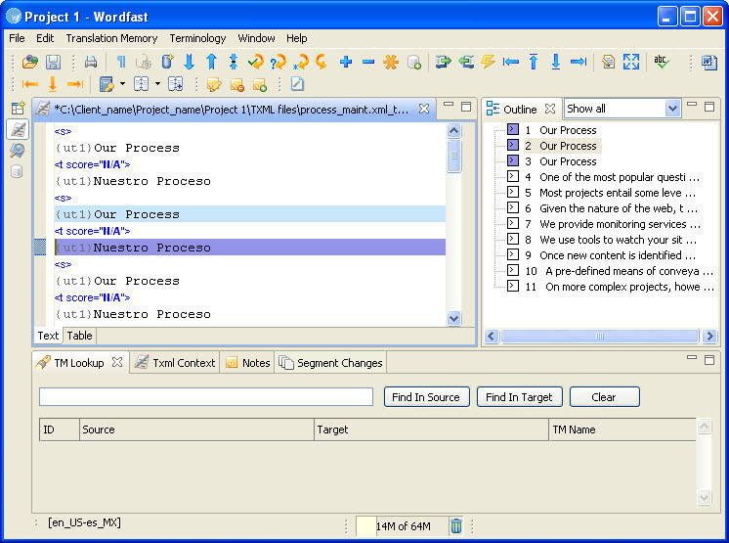Click the thick blue up arrow icon

tap(211, 62)
